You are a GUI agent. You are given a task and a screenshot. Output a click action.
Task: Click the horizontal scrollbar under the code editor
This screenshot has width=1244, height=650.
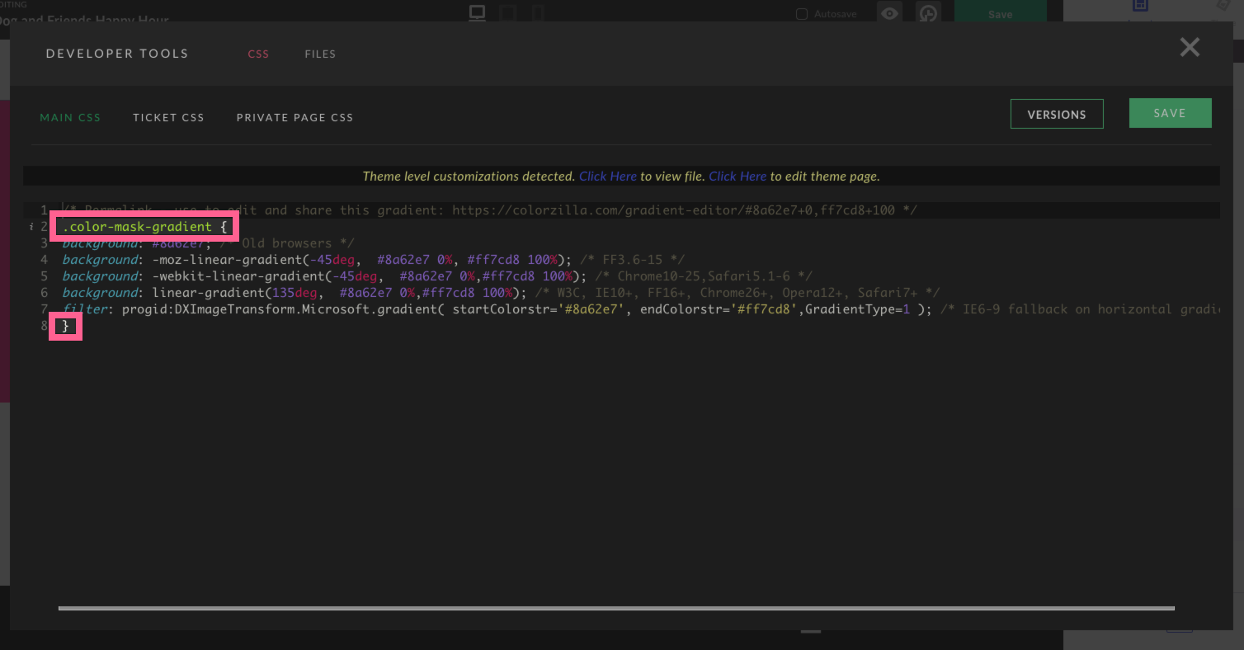pyautogui.click(x=616, y=609)
